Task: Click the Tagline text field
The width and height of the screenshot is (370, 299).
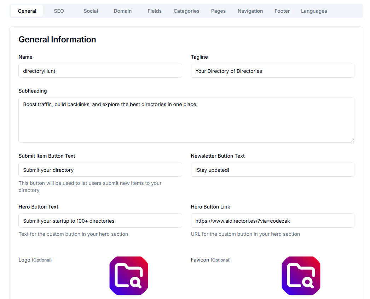Action: [272, 71]
